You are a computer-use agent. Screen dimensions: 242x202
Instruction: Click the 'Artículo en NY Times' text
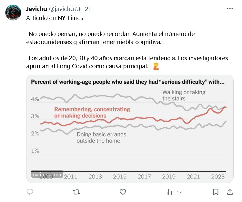coord(55,18)
